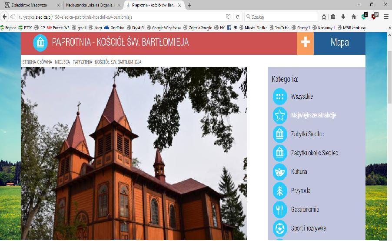Close the Dziedzictwo Mazowsza tab
Image resolution: width=392 pixels, height=241 pixels.
(58, 5)
